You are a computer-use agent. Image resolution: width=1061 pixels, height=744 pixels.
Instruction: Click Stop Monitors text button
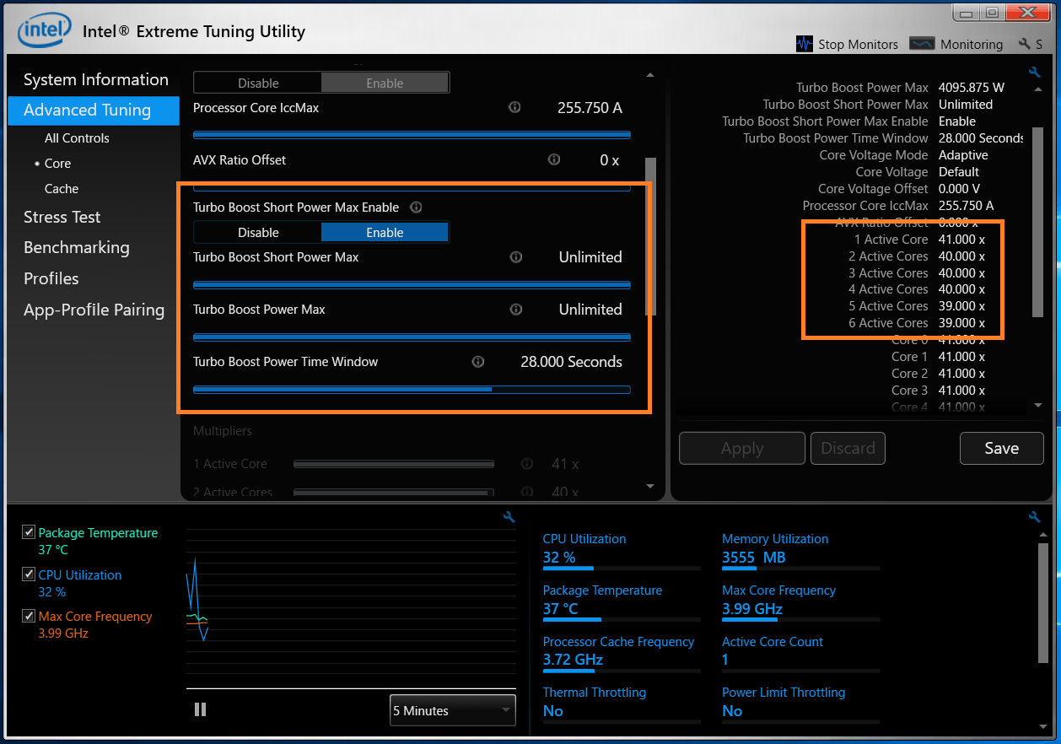tap(858, 44)
